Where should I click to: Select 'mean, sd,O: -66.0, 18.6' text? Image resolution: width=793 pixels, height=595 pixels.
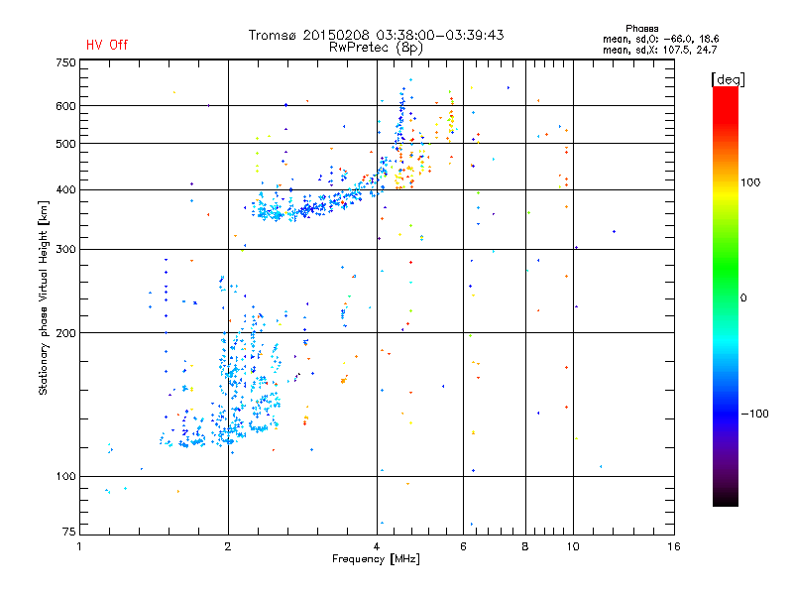pyautogui.click(x=660, y=39)
